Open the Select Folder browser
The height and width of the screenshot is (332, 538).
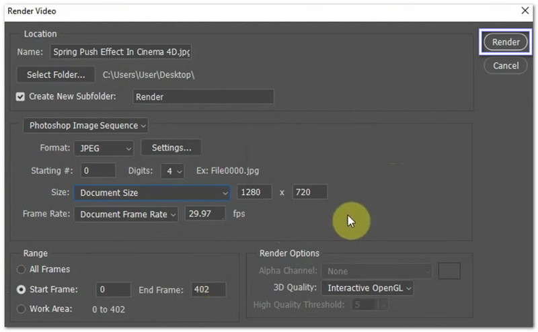(x=56, y=75)
